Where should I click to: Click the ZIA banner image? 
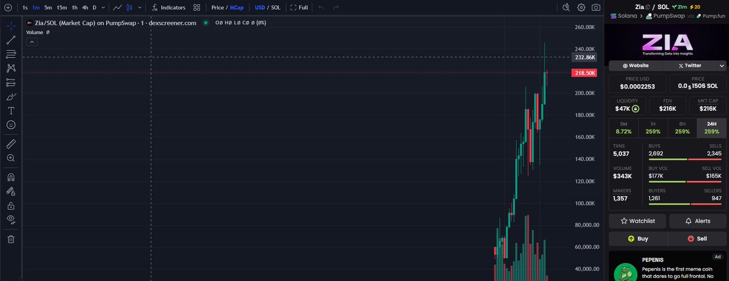tap(667, 42)
